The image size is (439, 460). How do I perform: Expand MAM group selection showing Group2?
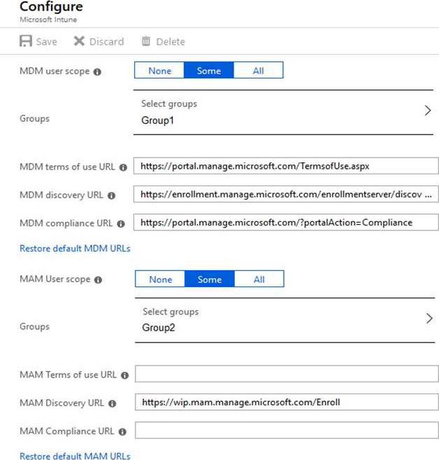(x=429, y=319)
